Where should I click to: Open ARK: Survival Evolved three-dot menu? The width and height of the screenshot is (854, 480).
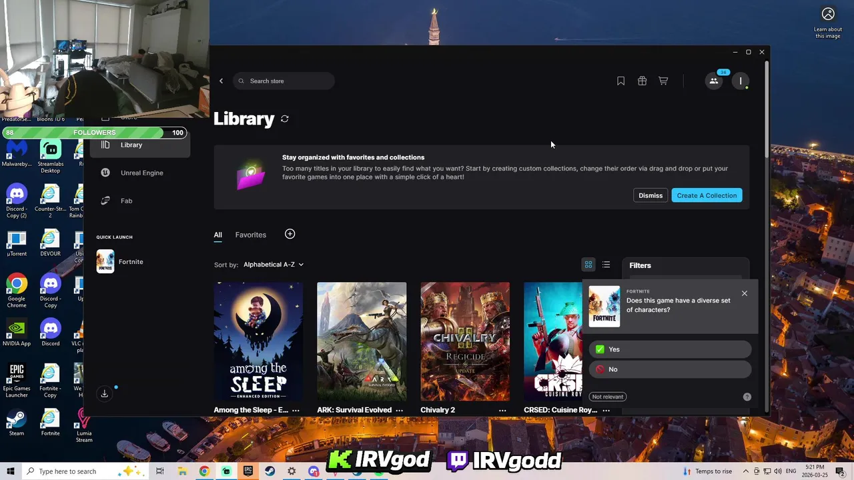(x=399, y=411)
